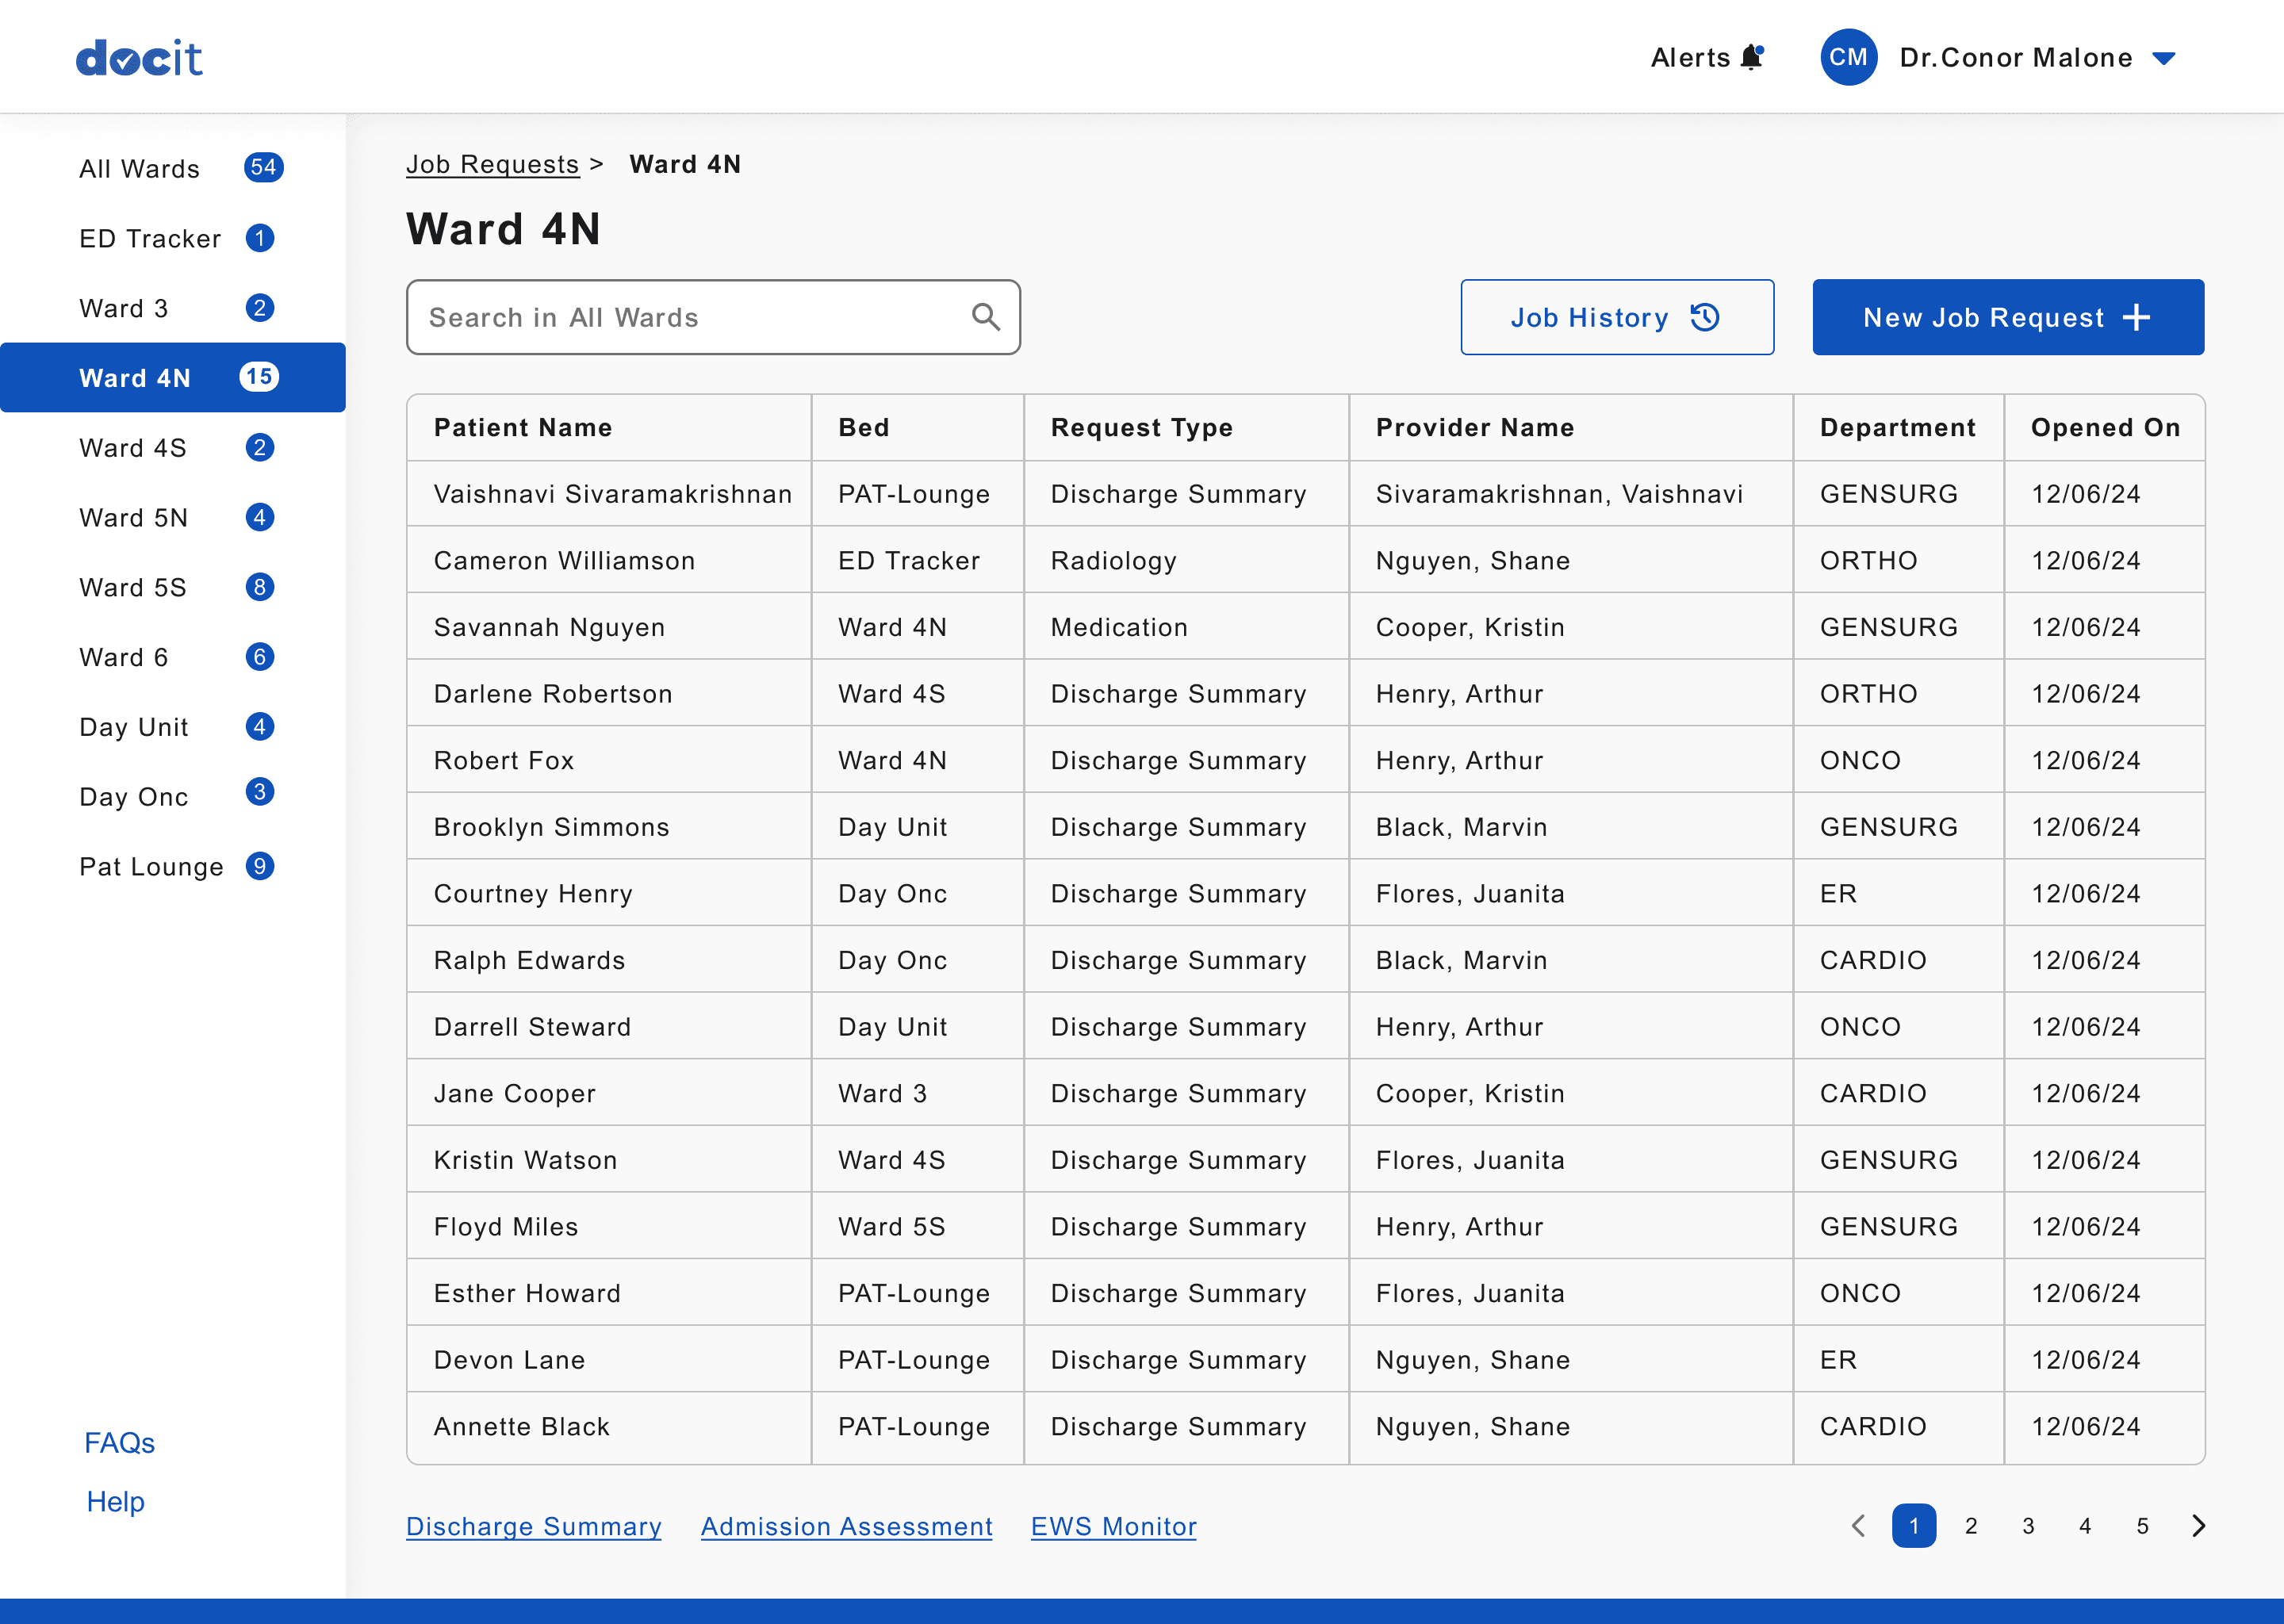Image resolution: width=2284 pixels, height=1624 pixels.
Task: Select All Wards in sidebar
Action: (140, 168)
